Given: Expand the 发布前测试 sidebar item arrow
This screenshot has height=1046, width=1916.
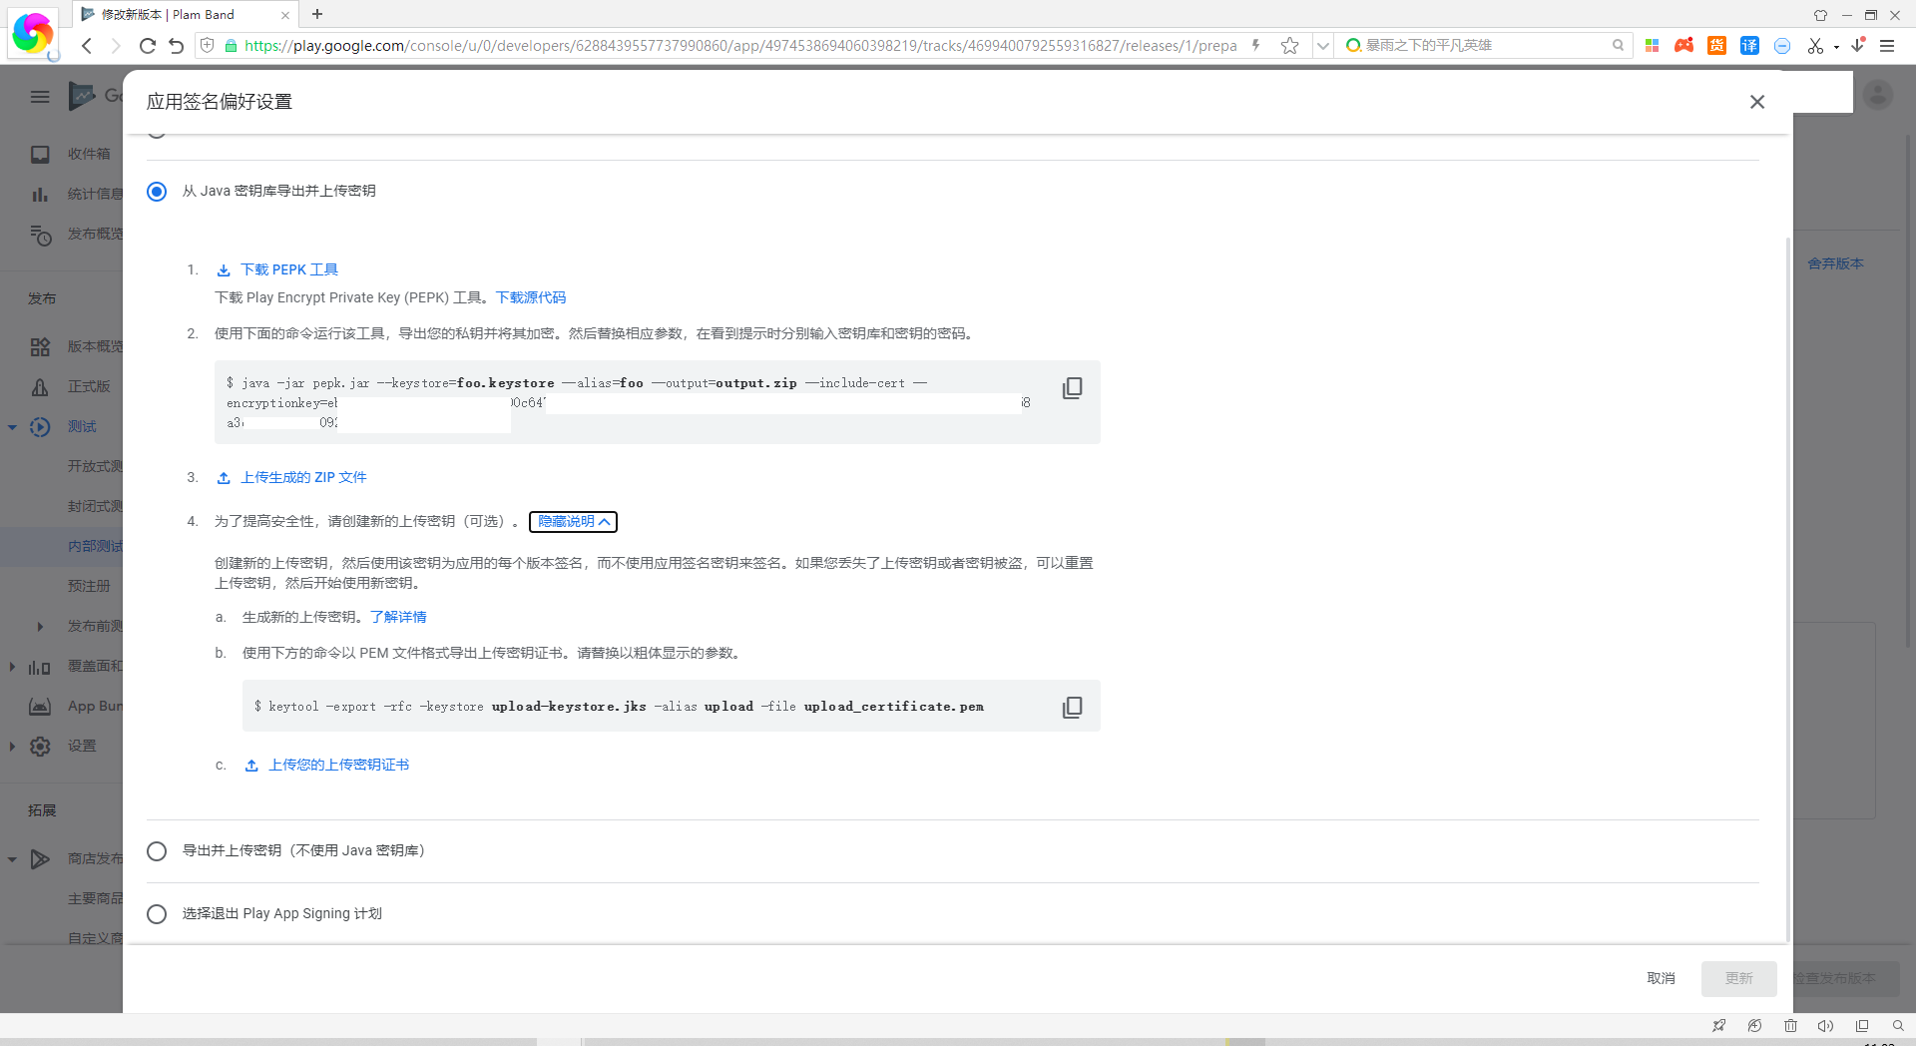Looking at the screenshot, I should point(40,627).
